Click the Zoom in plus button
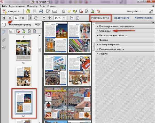The height and width of the screenshot is (123, 155). tap(50, 18)
